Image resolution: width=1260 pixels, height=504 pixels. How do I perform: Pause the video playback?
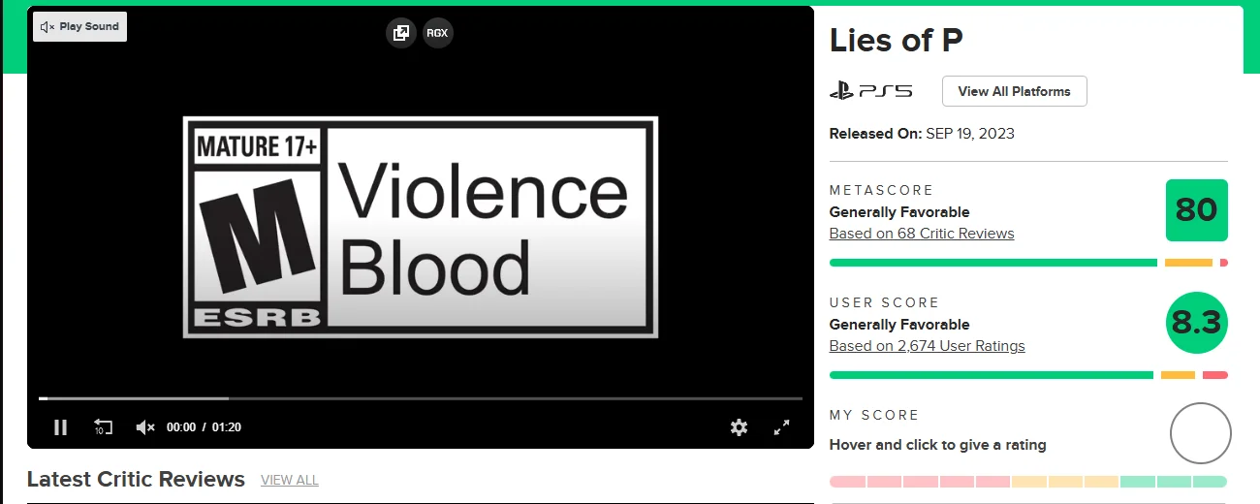tap(60, 427)
